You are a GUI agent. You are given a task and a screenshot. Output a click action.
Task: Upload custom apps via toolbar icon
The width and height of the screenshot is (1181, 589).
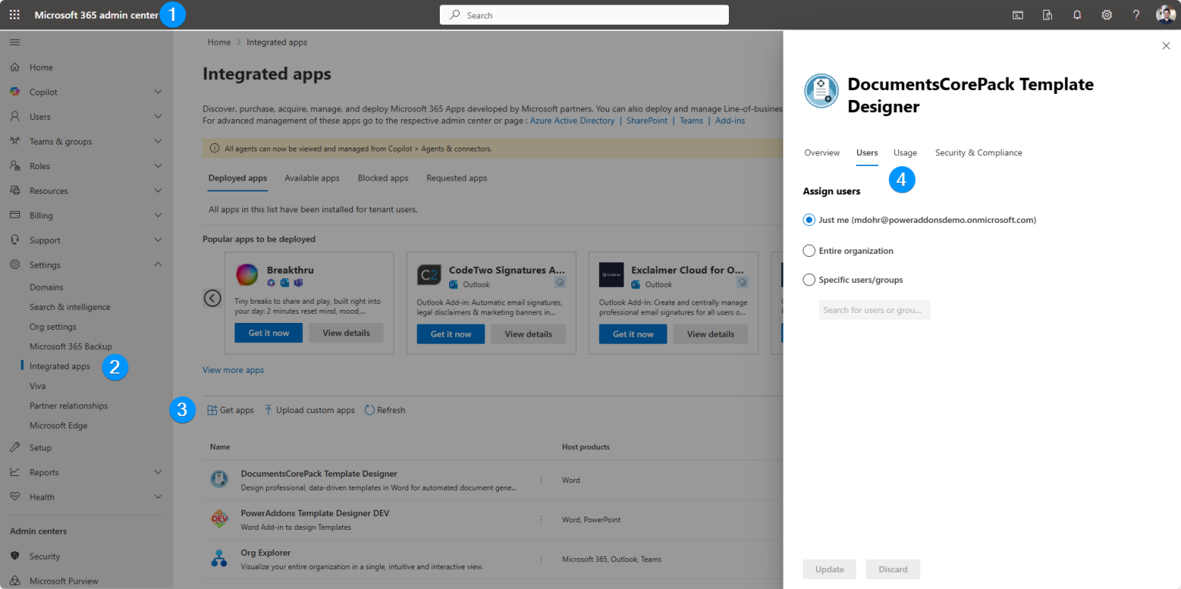tap(309, 410)
